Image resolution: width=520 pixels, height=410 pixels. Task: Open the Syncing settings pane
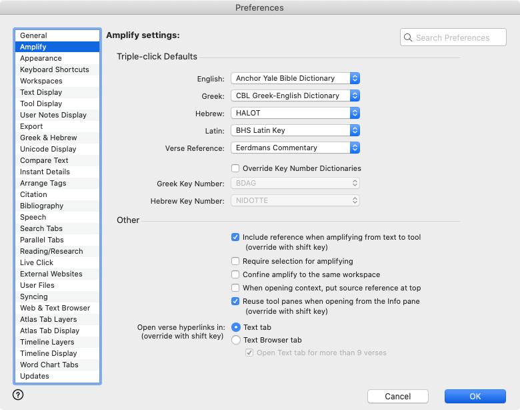[33, 296]
